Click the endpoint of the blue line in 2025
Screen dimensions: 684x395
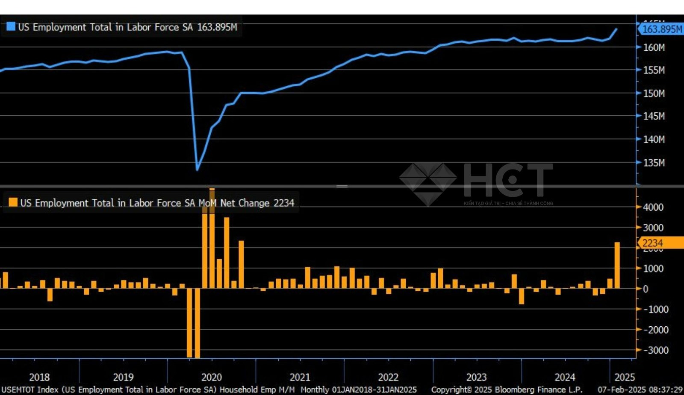coord(616,29)
